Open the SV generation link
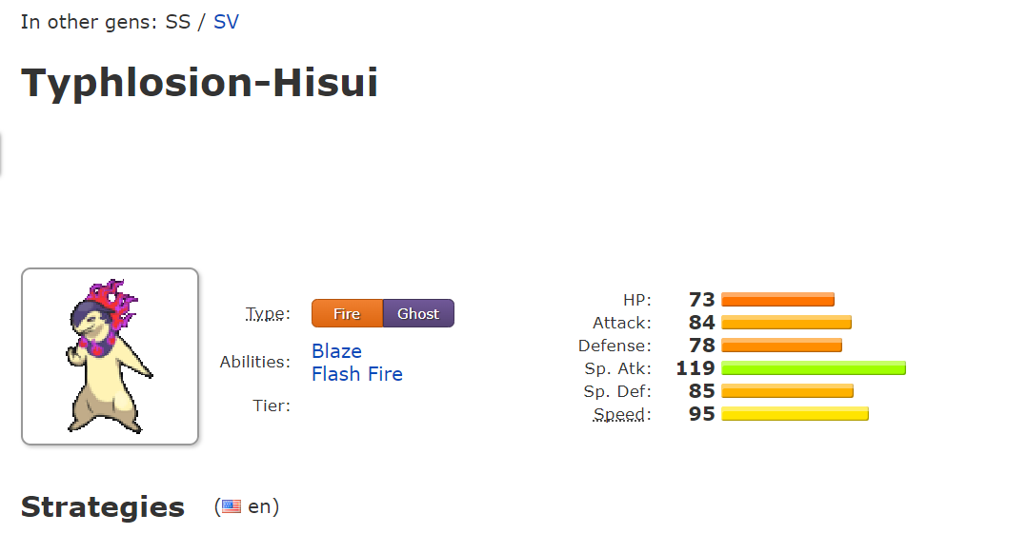Image resolution: width=1028 pixels, height=554 pixels. [226, 21]
